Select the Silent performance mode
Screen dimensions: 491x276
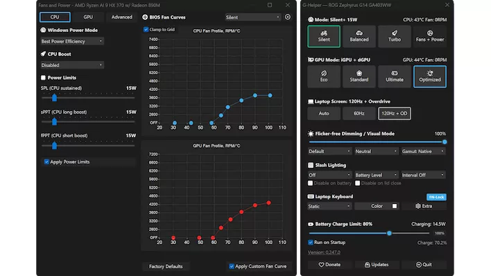tap(324, 36)
